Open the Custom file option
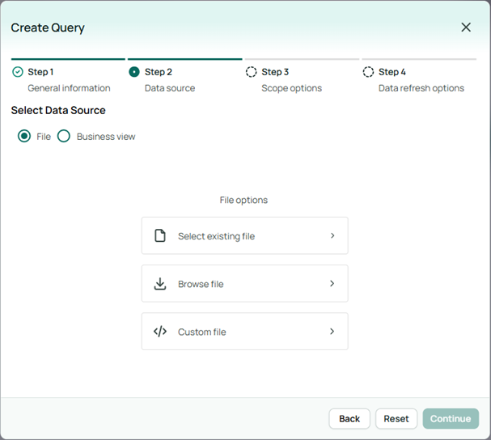Image resolution: width=491 pixels, height=440 pixels. pos(245,332)
